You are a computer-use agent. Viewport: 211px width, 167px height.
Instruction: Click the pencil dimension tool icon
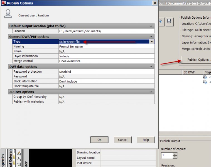click(x=18, y=153)
